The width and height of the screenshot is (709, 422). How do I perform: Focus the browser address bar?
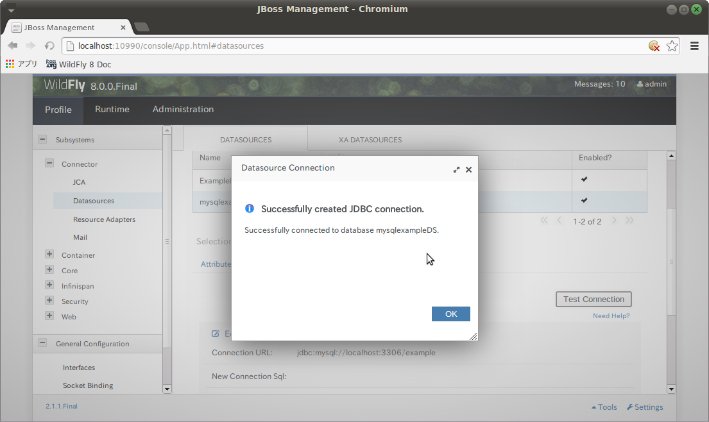[x=353, y=46]
